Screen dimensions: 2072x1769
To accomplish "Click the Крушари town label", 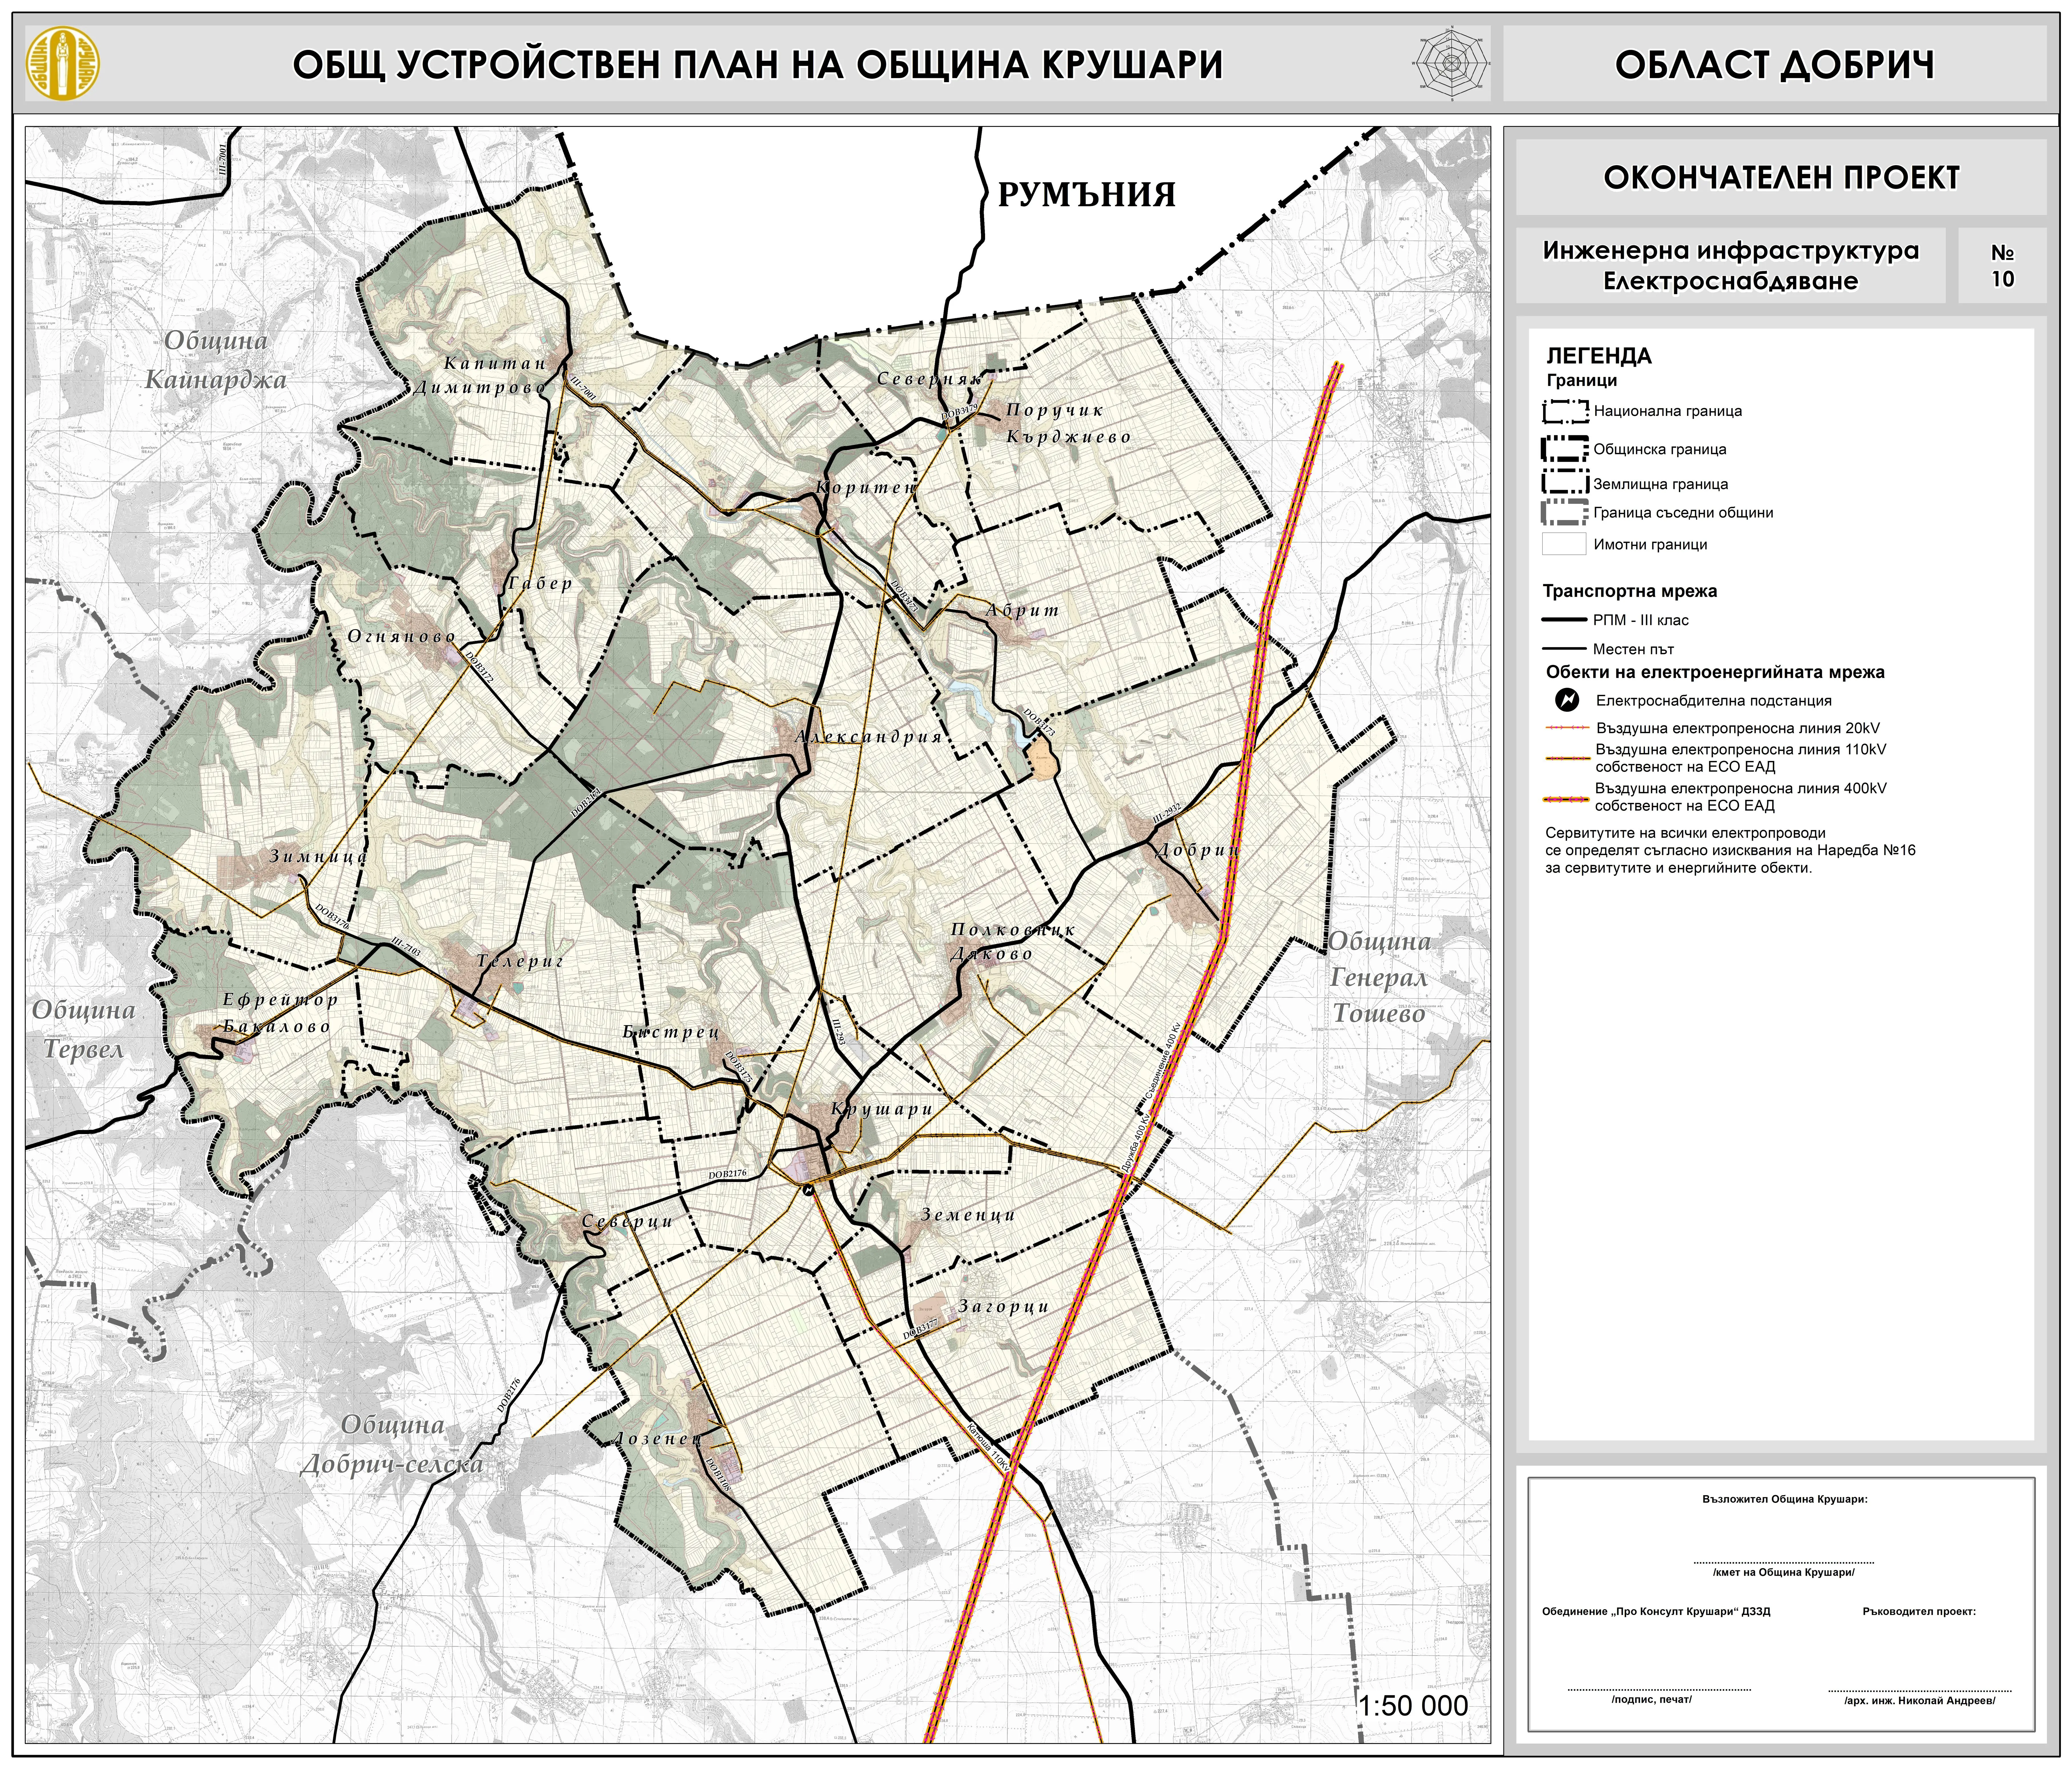I will click(882, 1109).
